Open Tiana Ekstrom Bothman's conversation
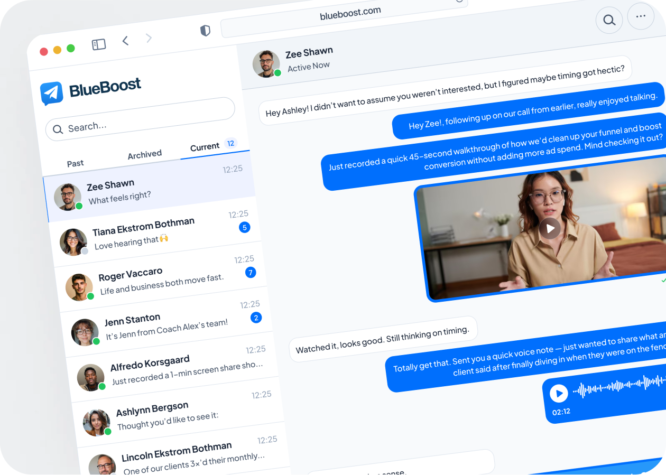The width and height of the screenshot is (666, 475). pos(153,232)
